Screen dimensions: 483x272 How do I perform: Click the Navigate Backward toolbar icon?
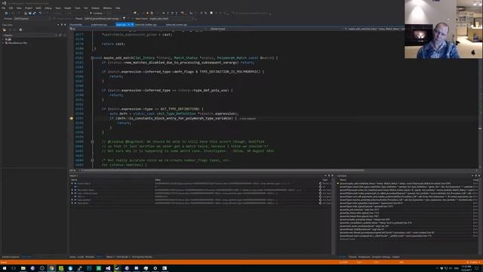pyautogui.click(x=6, y=13)
